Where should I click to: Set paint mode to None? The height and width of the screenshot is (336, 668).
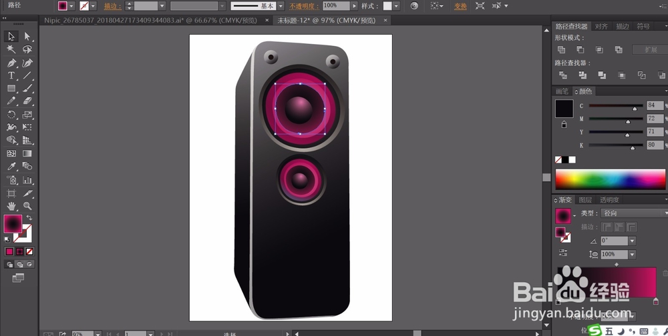(29, 252)
